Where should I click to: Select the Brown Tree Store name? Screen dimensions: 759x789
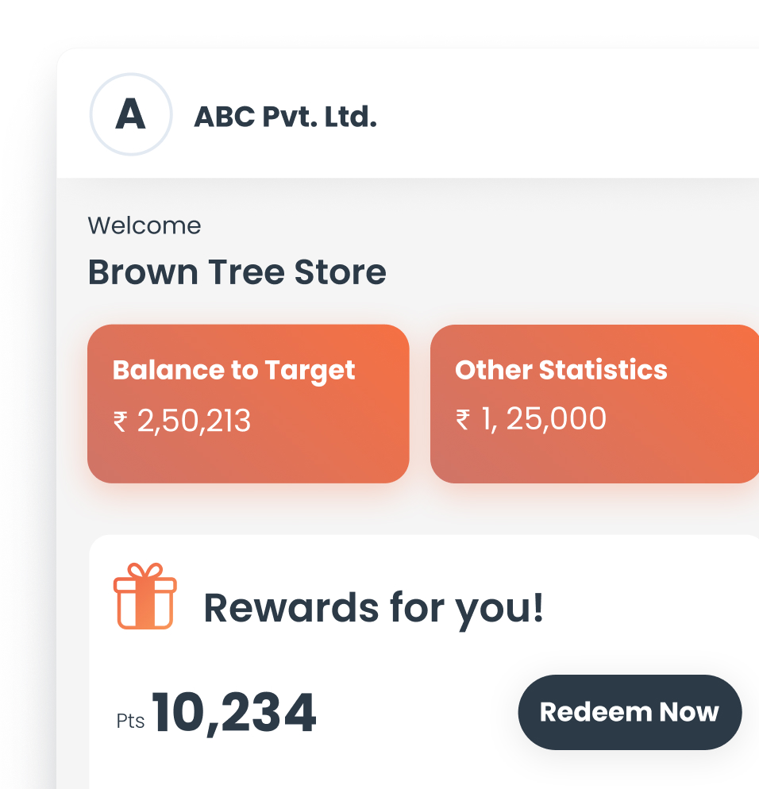[x=237, y=272]
